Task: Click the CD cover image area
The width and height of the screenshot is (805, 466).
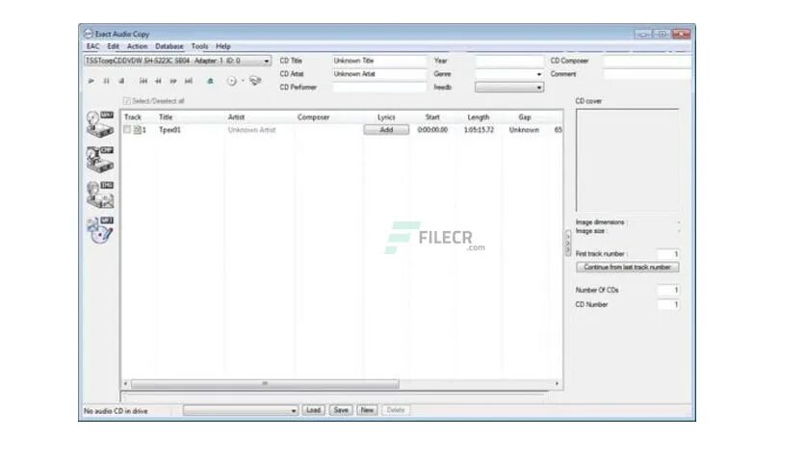Action: (628, 160)
